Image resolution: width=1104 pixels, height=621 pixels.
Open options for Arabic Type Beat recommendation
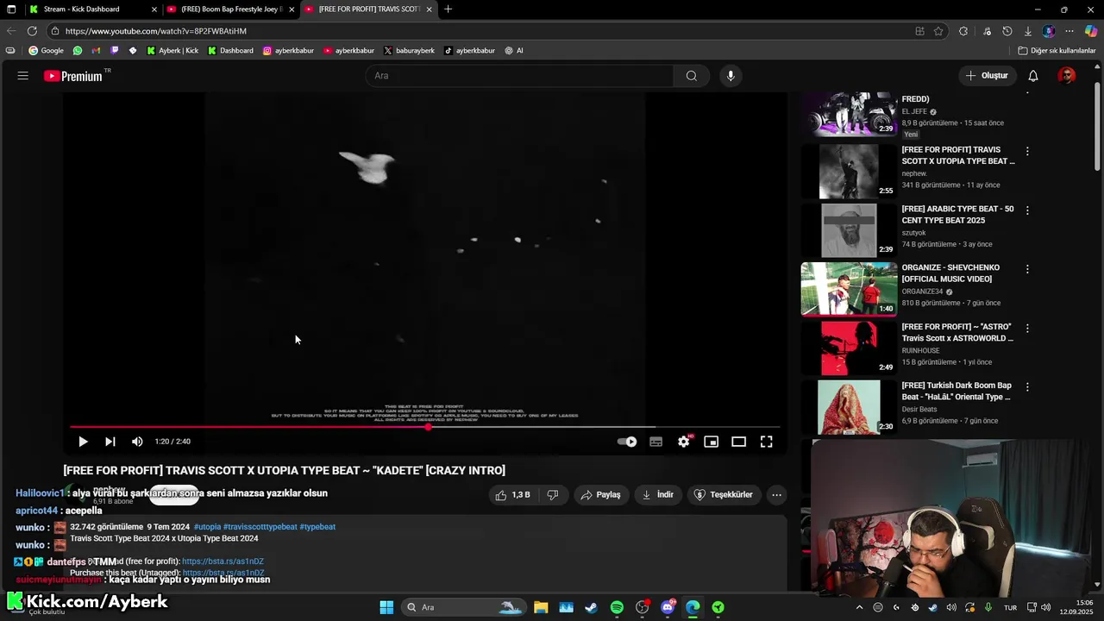(x=1027, y=210)
